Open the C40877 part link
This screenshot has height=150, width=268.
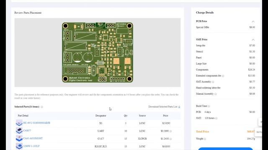(x=27, y=130)
